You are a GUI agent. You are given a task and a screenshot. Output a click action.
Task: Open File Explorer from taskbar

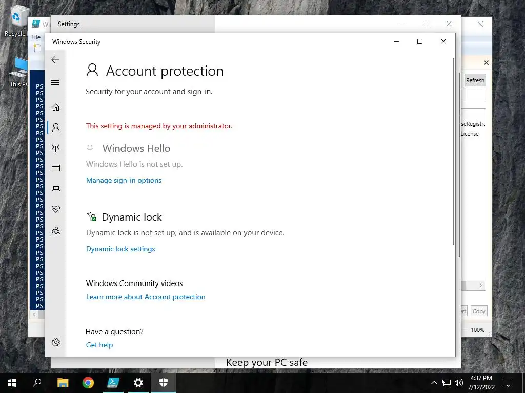[x=63, y=383]
